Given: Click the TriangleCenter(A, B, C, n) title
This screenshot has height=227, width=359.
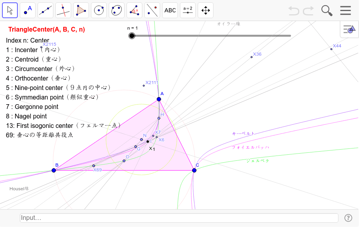Looking at the screenshot, I should 47,29.
